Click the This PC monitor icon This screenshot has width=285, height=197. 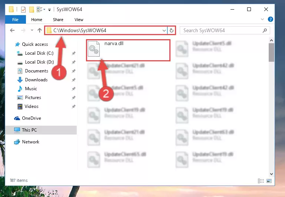17,130
